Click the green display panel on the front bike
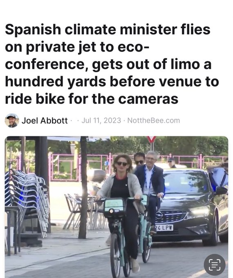Image resolution: width=233 pixels, height=278 pixels. point(114,205)
